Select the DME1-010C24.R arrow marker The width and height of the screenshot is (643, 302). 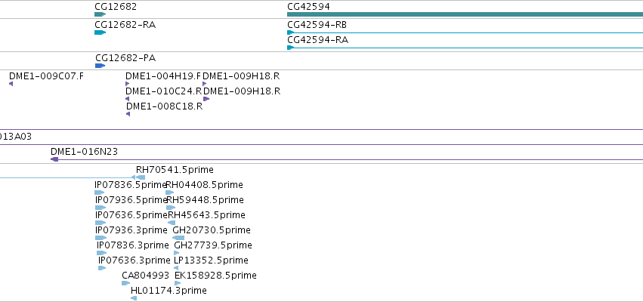(x=127, y=99)
